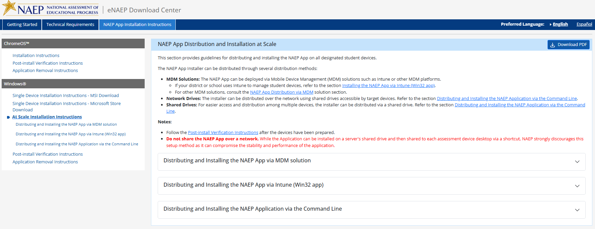Viewport: 595px width, 229px height.
Task: Open the Getting Started tab
Action: [x=22, y=25]
